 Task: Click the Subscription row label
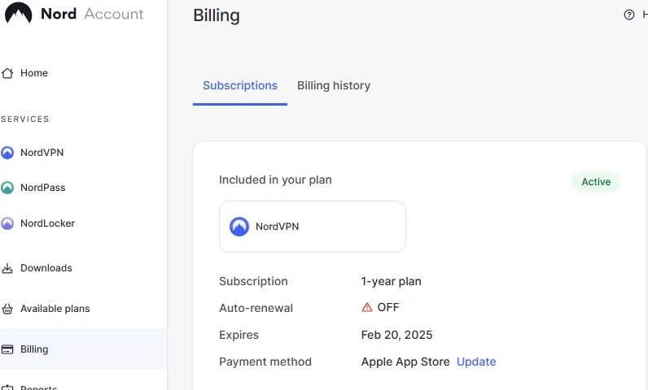[253, 282]
